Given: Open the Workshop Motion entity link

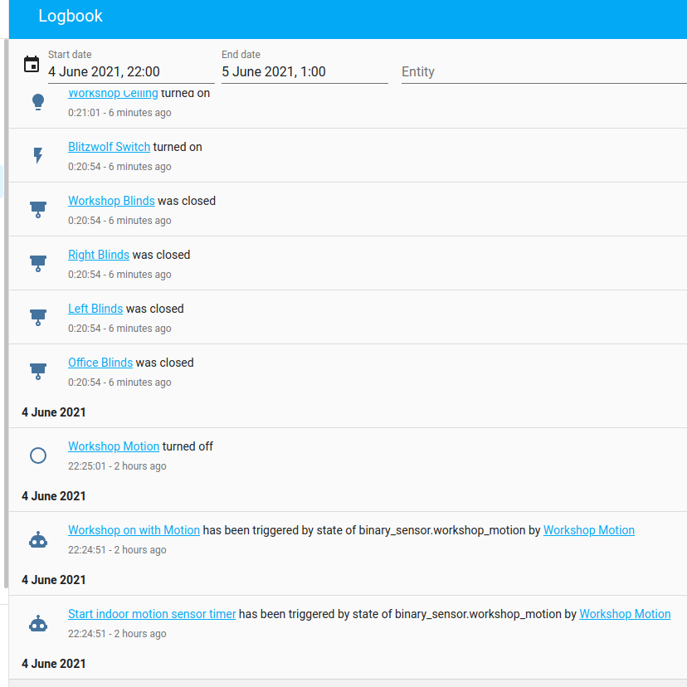Looking at the screenshot, I should pyautogui.click(x=113, y=446).
